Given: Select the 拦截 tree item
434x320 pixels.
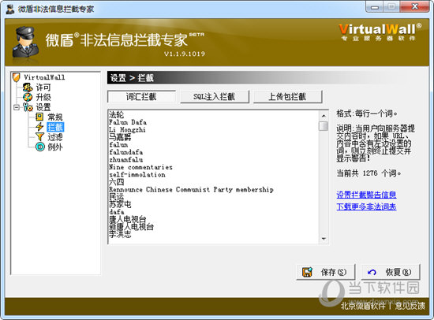Looking at the screenshot, I should (x=55, y=127).
